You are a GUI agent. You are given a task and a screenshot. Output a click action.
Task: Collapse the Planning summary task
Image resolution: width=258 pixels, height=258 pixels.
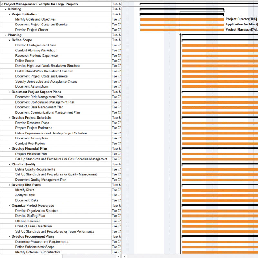pos(5,35)
